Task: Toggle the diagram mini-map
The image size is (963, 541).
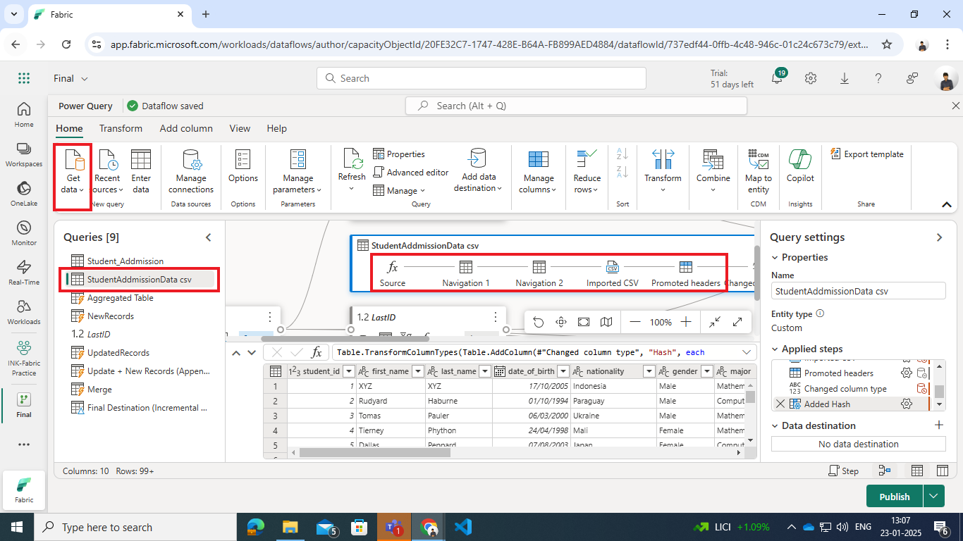Action: point(606,322)
